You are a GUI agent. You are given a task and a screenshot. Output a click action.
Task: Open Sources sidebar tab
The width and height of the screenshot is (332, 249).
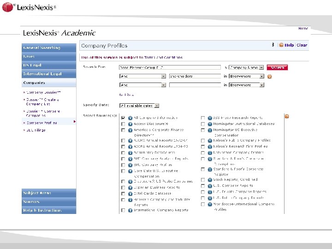49,202
